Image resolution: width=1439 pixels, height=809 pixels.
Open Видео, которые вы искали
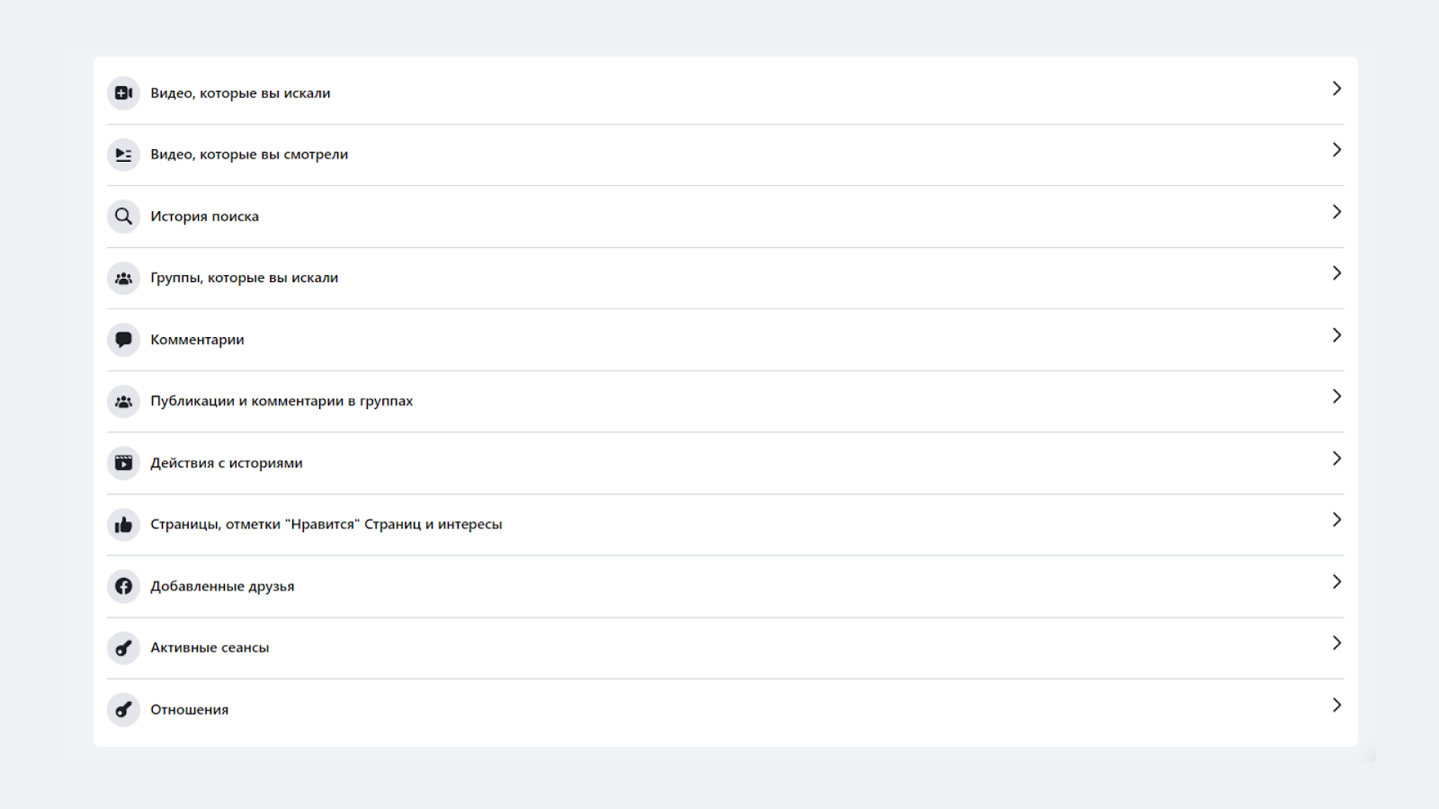click(240, 93)
